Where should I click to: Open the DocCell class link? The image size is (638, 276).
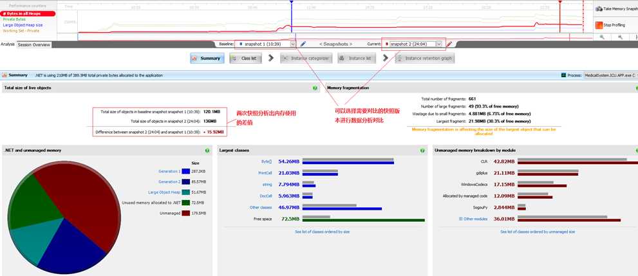[x=265, y=196]
